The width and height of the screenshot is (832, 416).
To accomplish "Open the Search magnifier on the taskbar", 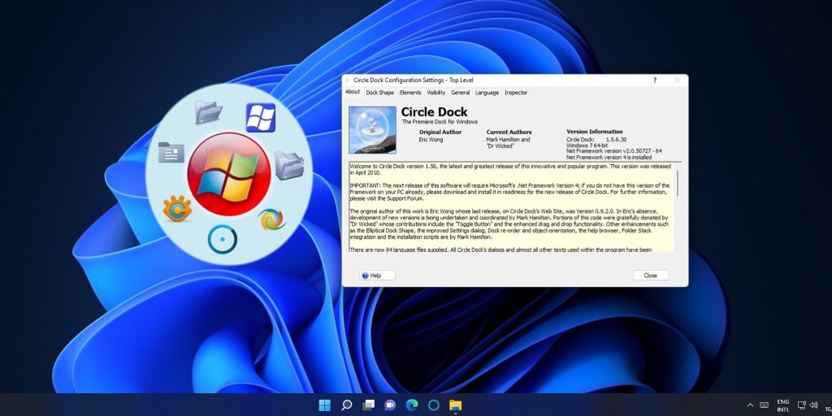I will click(x=347, y=405).
